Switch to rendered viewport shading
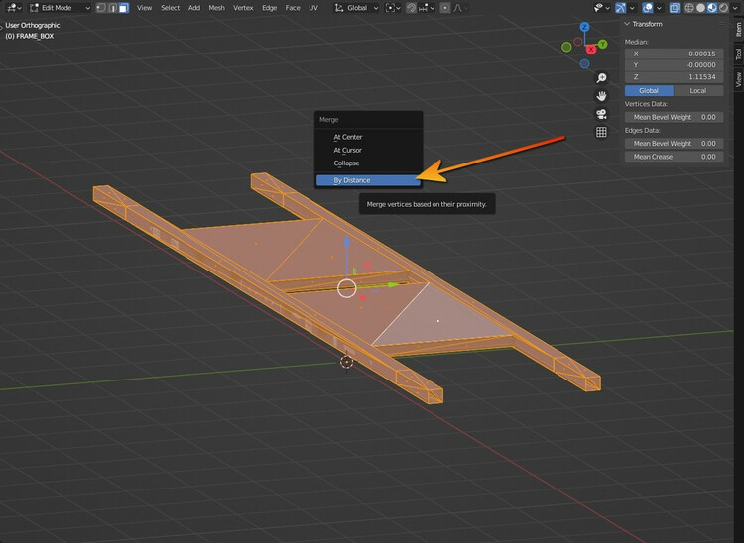 point(723,8)
